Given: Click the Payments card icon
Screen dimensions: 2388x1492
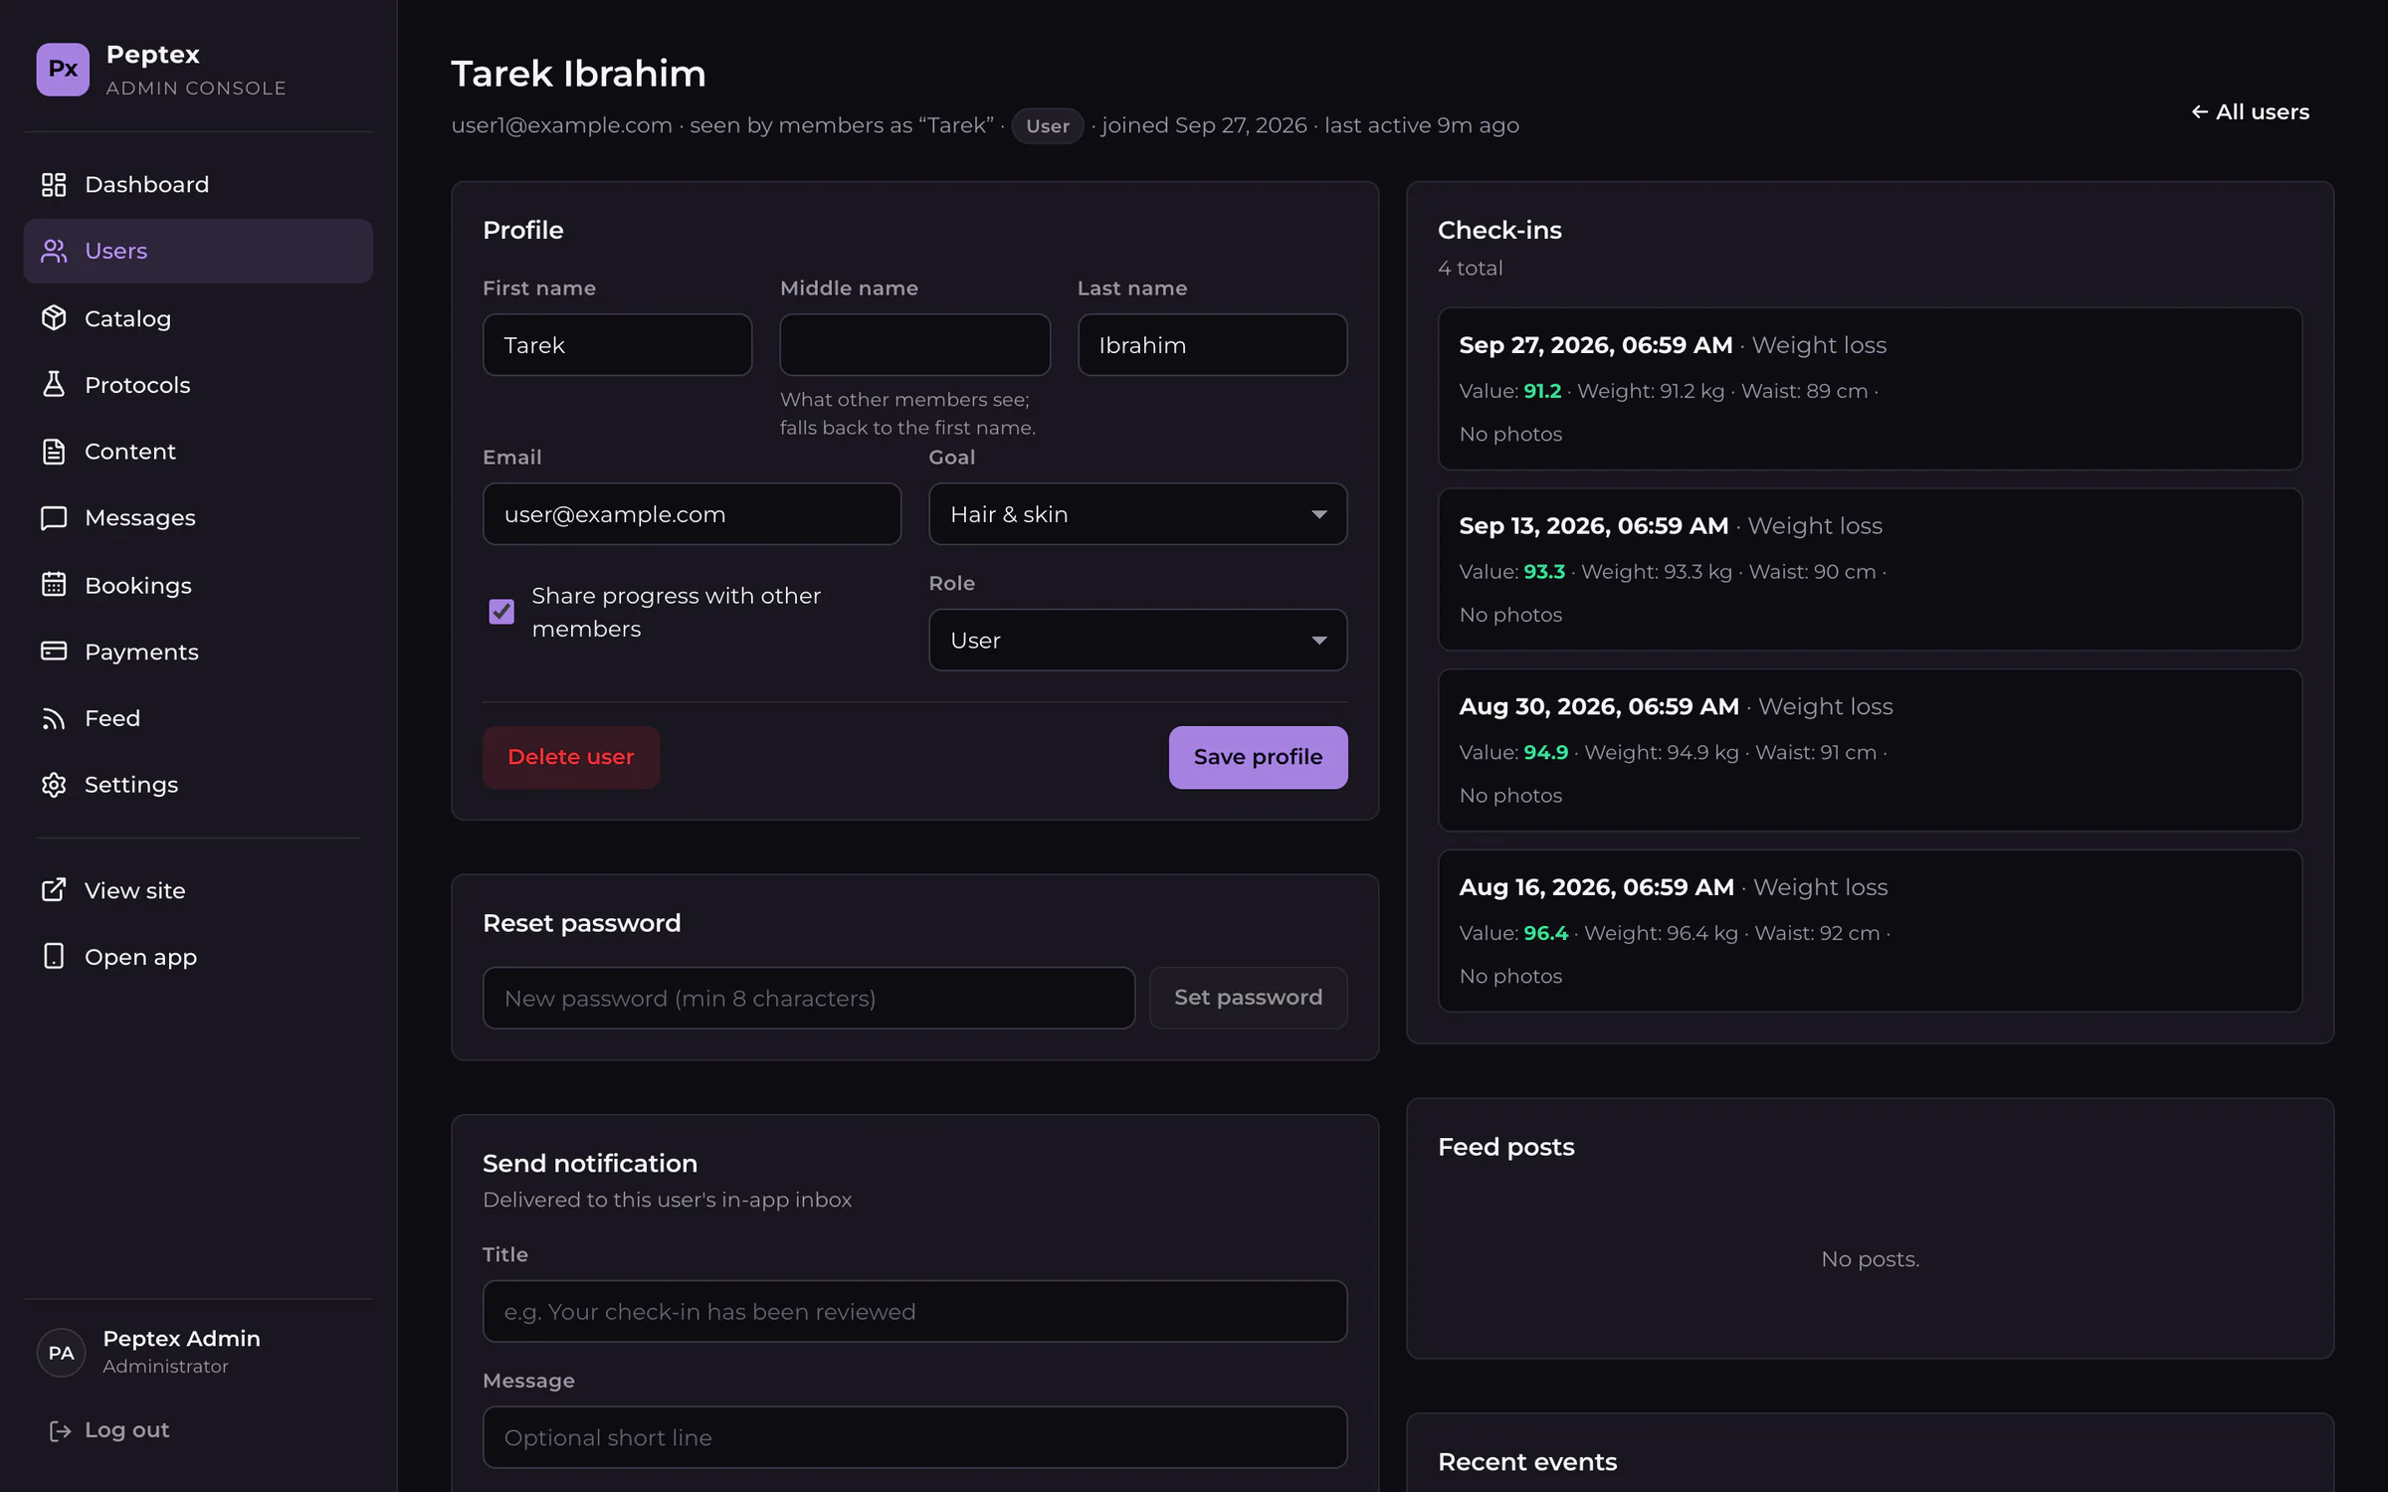Looking at the screenshot, I should click(54, 651).
